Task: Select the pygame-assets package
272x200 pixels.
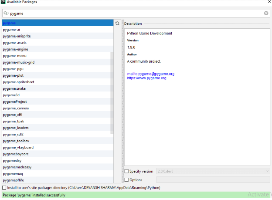Action: pos(58,43)
